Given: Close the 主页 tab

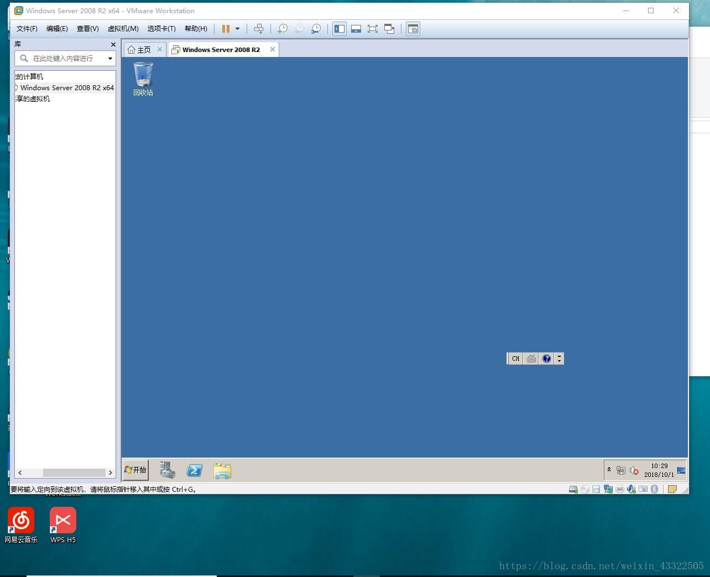Looking at the screenshot, I should (160, 49).
